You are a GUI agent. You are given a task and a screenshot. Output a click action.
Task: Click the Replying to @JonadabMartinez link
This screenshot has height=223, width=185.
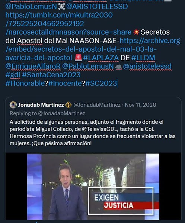pyautogui.click(x=47, y=113)
